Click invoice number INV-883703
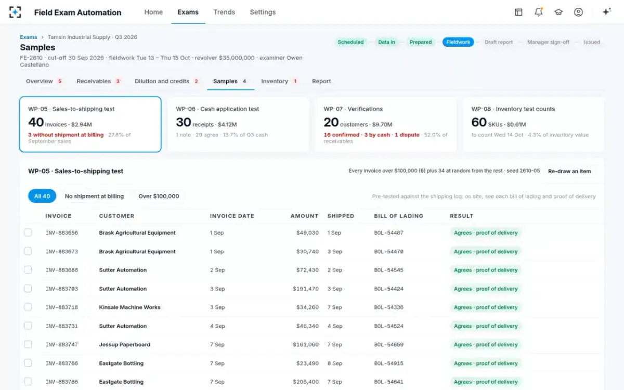This screenshot has height=390, width=624. click(x=61, y=289)
